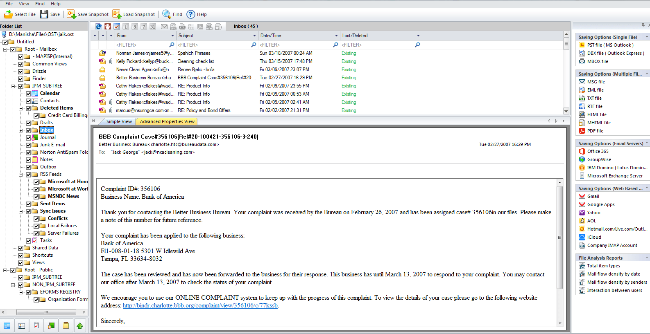Open the Find menu in the menu bar
The height and width of the screenshot is (334, 650).
pyautogui.click(x=40, y=4)
